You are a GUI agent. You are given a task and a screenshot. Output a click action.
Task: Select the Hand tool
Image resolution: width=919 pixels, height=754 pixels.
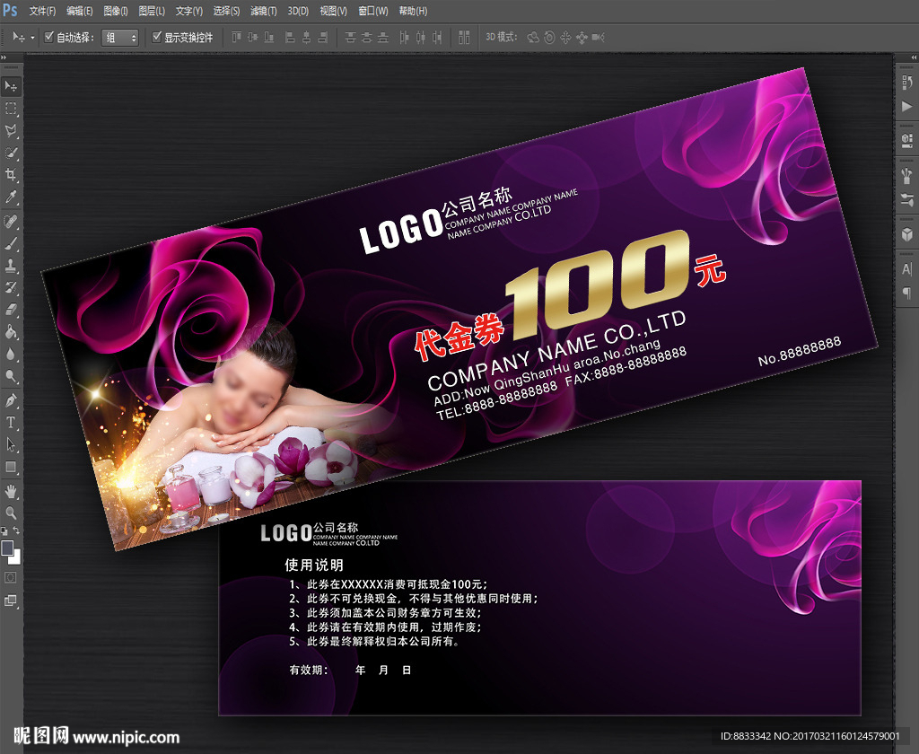pyautogui.click(x=11, y=491)
